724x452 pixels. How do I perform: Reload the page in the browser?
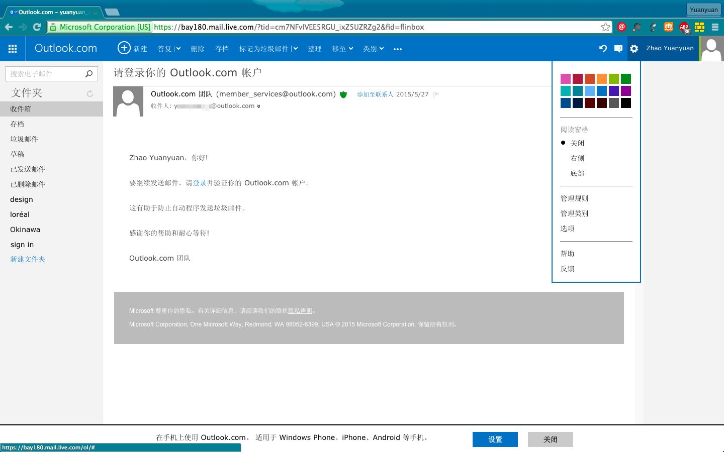(36, 27)
